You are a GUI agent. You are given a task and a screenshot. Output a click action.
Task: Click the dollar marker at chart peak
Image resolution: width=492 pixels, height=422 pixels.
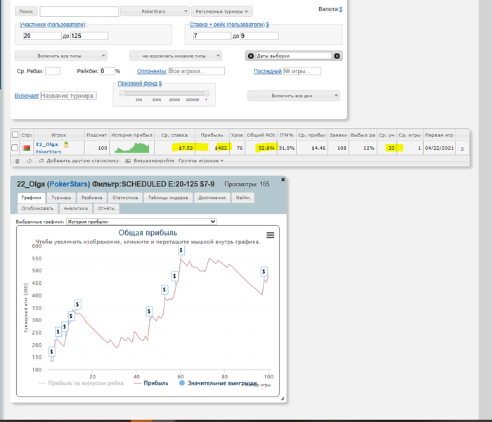[181, 250]
